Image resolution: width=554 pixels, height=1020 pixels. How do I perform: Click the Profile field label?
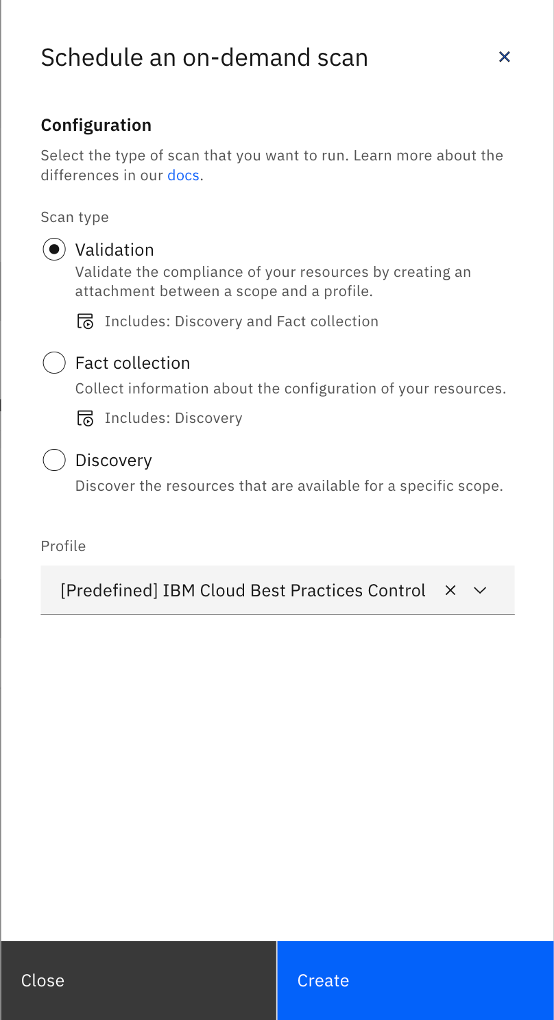click(x=63, y=546)
